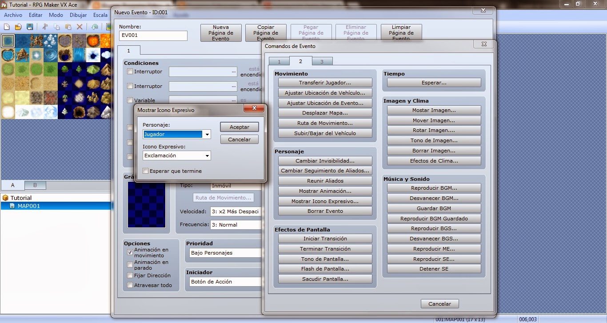607x323 pixels.
Task: Open a project using the folder toolbar icon
Action: 17,27
